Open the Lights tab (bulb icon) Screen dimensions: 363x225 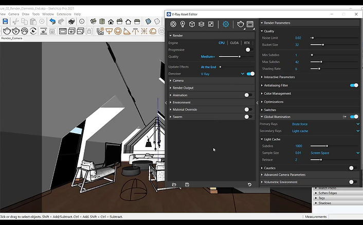pos(183,24)
